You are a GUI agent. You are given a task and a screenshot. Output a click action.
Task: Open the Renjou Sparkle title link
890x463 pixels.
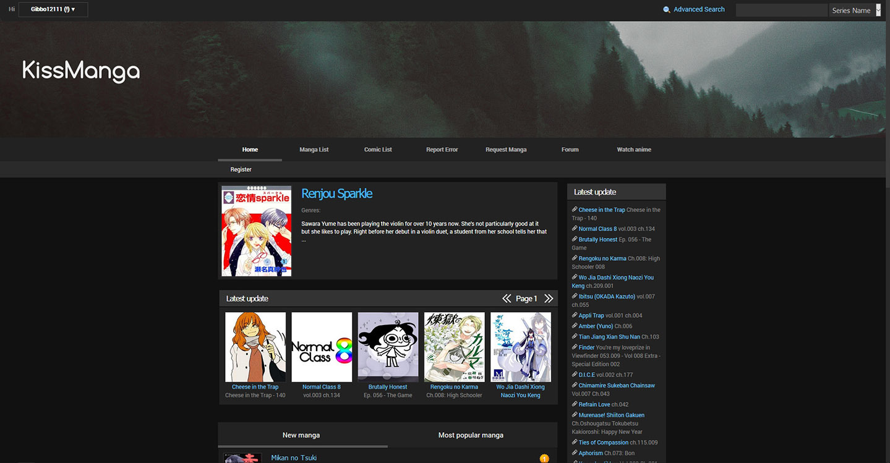337,193
